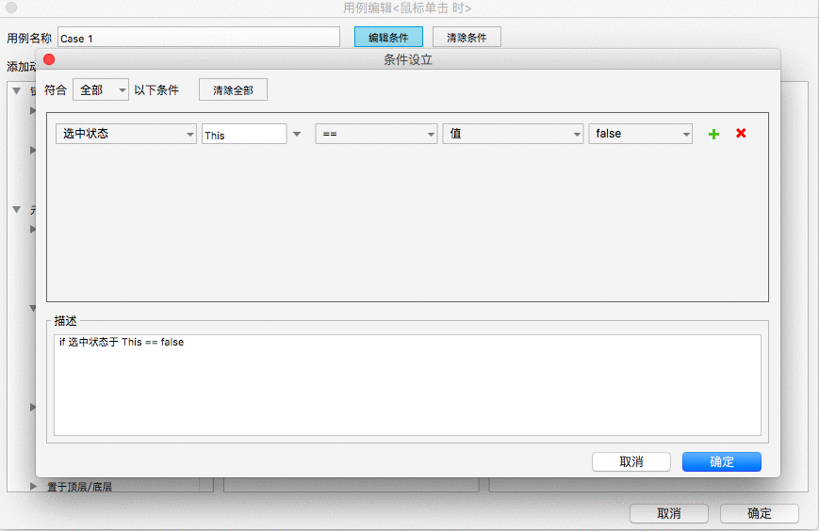Click the 置于顶层/底层 action row

pyautogui.click(x=79, y=486)
